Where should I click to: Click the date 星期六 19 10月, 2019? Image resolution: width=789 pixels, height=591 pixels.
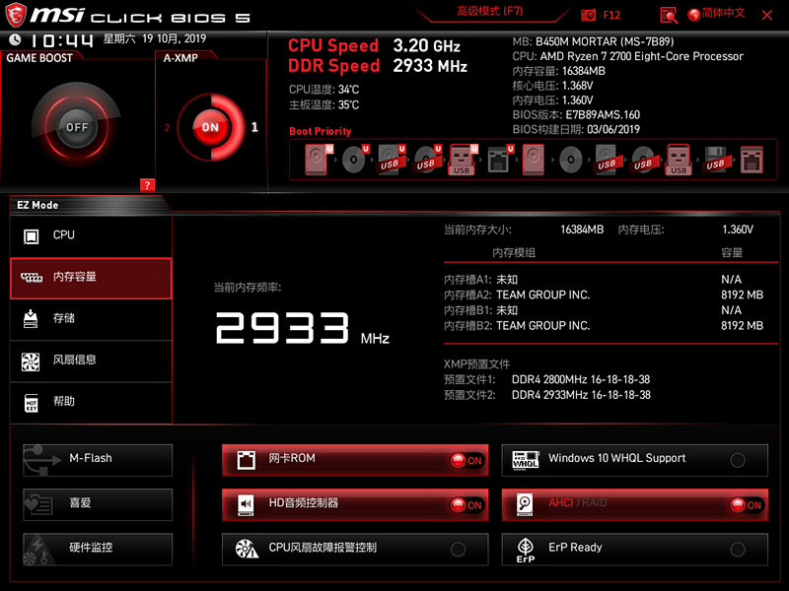coord(155,38)
